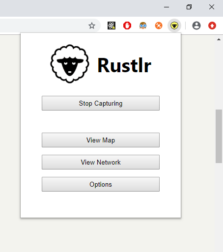The height and width of the screenshot is (252, 223).
Task: Open the View Map button
Action: (x=101, y=140)
